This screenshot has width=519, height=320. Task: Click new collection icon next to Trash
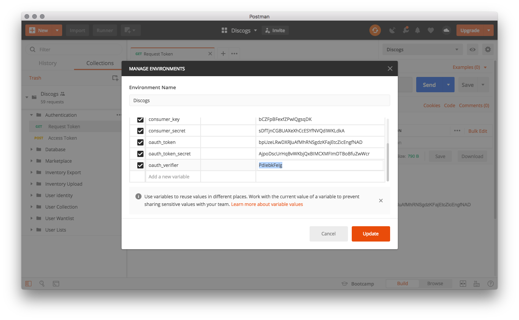[x=115, y=78]
